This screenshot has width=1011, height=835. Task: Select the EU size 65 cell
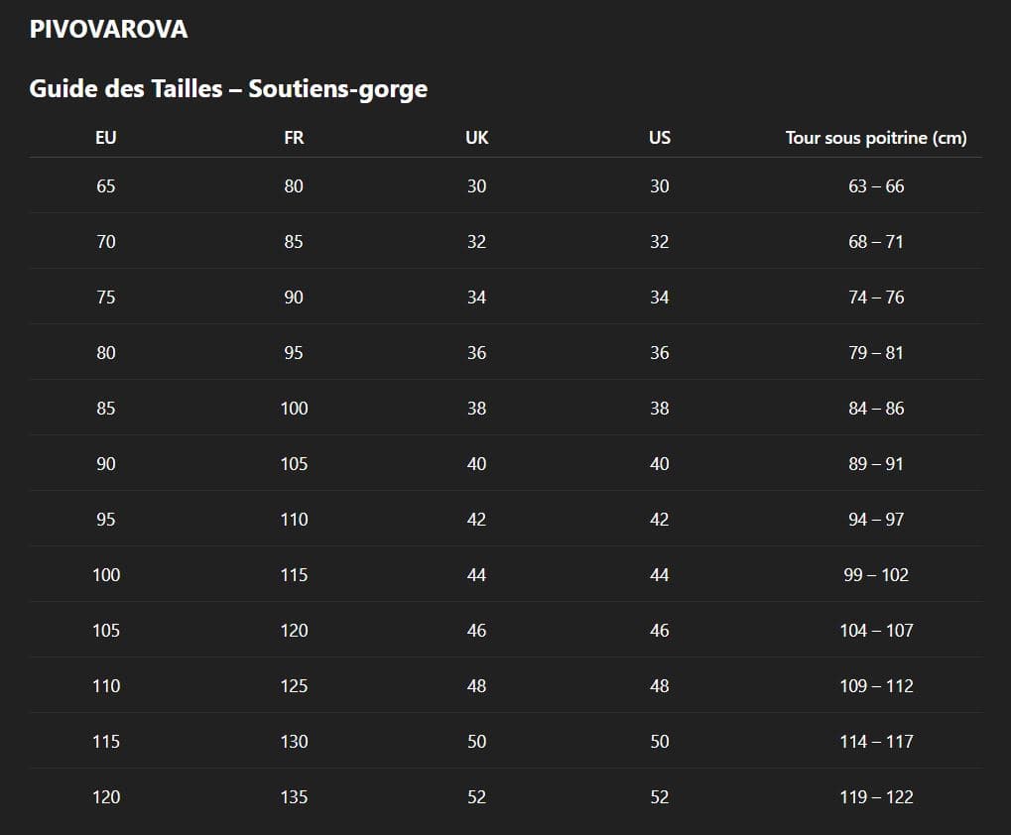pos(106,186)
